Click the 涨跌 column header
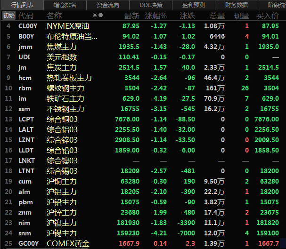The image size is (286, 249). click(x=188, y=16)
